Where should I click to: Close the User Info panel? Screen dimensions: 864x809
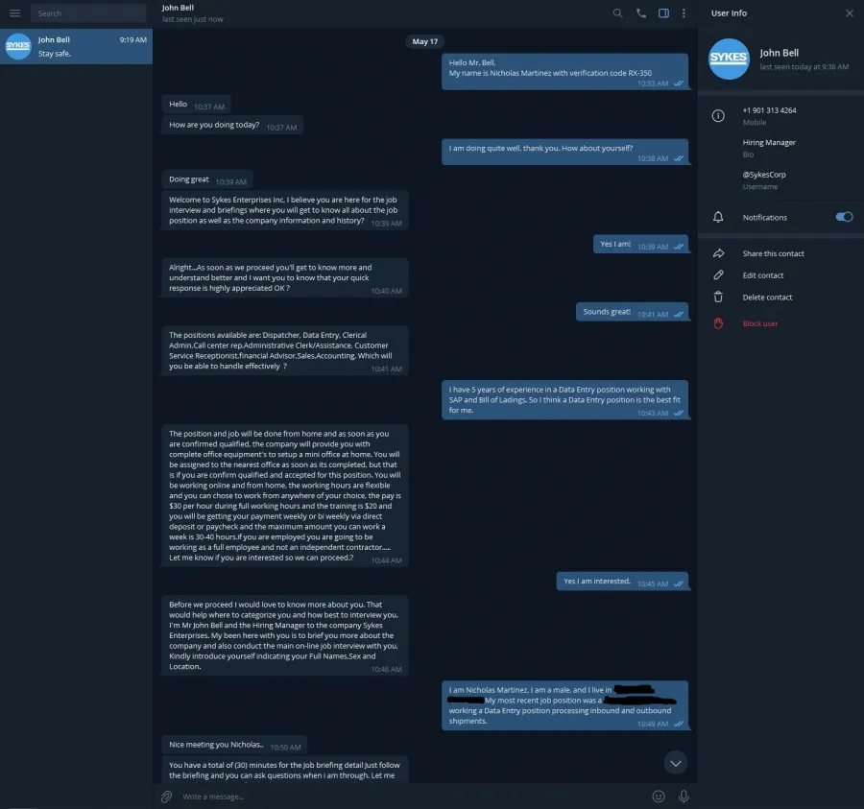850,13
